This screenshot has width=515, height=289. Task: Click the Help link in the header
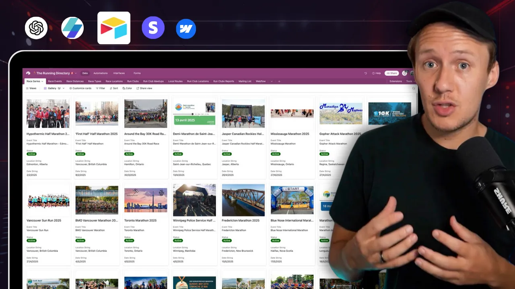(x=376, y=73)
